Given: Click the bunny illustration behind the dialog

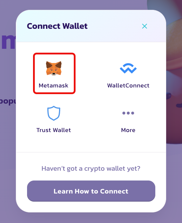Looking at the screenshot, I should click(x=174, y=71).
